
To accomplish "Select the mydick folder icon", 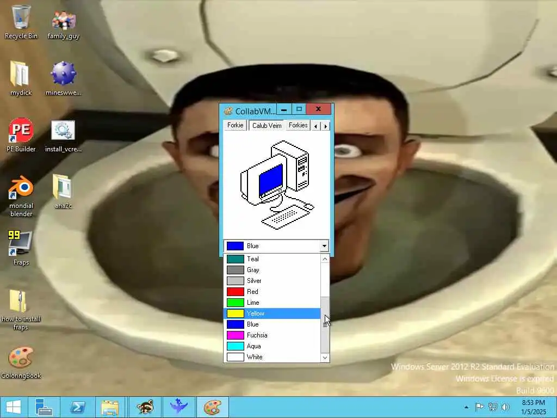I will click(x=21, y=78).
